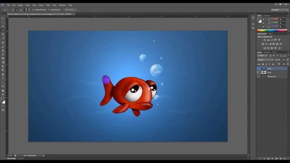The image size is (290, 163).
Task: Select the Spot Healing Brush tool
Action: coord(3,43)
